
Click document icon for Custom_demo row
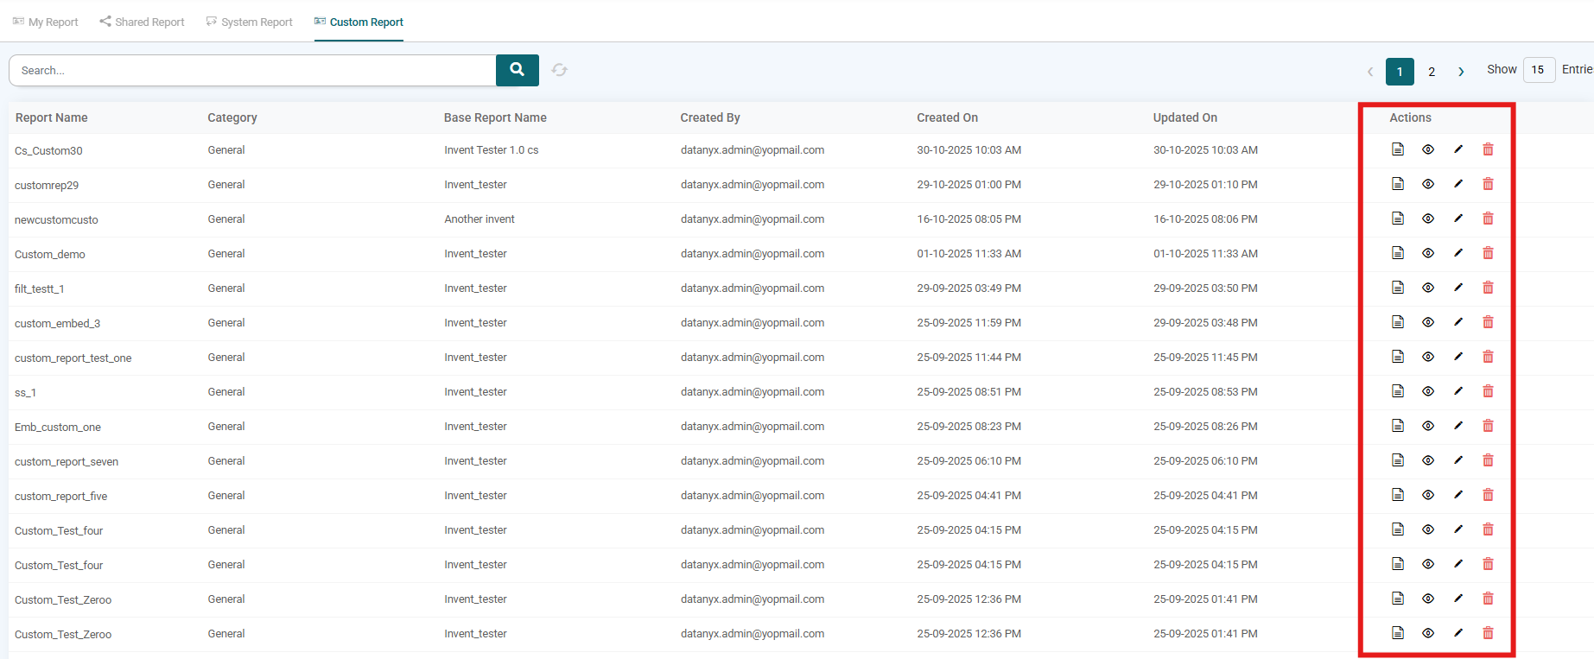tap(1398, 253)
